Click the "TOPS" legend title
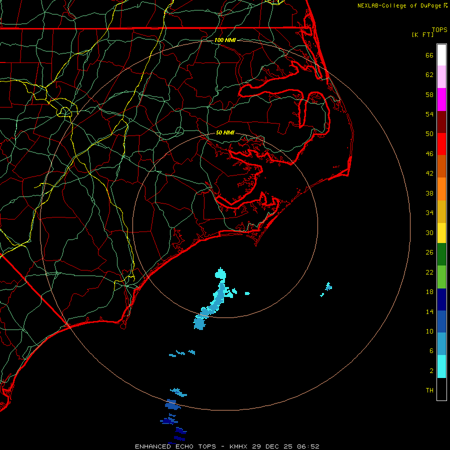Image resolution: width=450 pixels, height=450 pixels. (x=439, y=29)
